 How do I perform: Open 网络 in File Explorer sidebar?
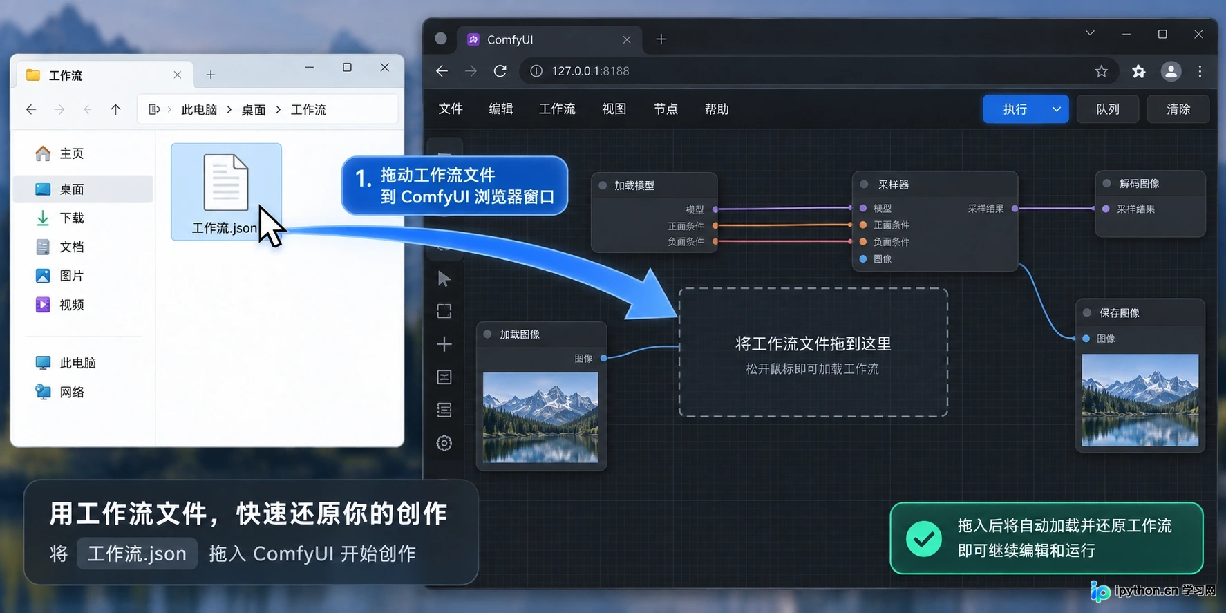pyautogui.click(x=83, y=392)
